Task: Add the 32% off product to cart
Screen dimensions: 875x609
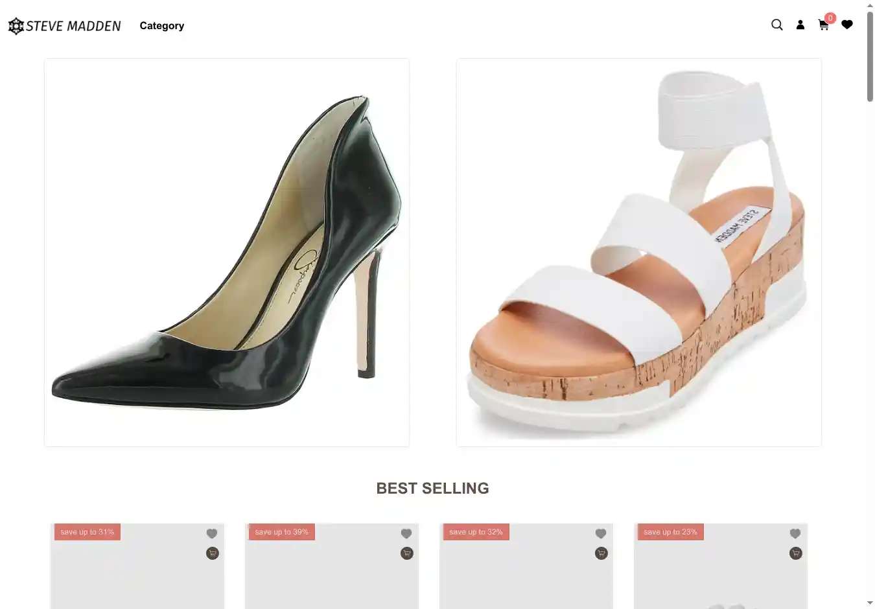Action: pos(601,553)
